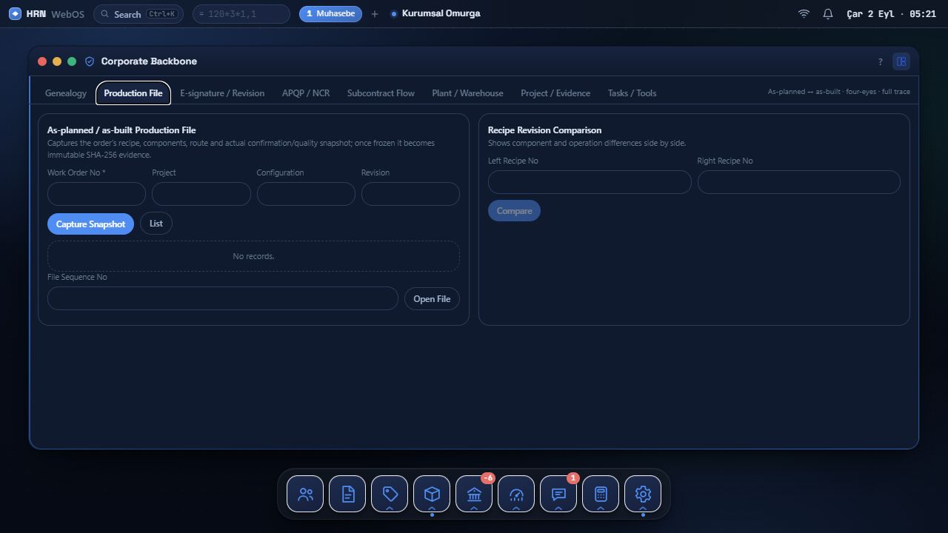The image size is (948, 533).
Task: Add a new workspace with plus icon
Action: click(x=375, y=14)
